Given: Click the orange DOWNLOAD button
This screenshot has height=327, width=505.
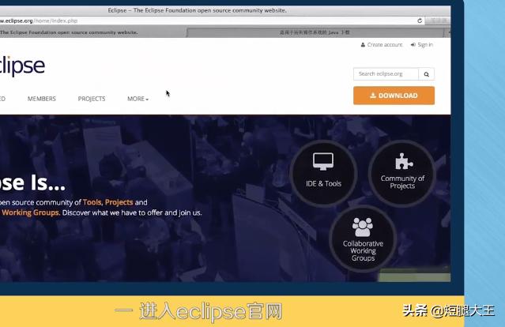Looking at the screenshot, I should point(394,96).
